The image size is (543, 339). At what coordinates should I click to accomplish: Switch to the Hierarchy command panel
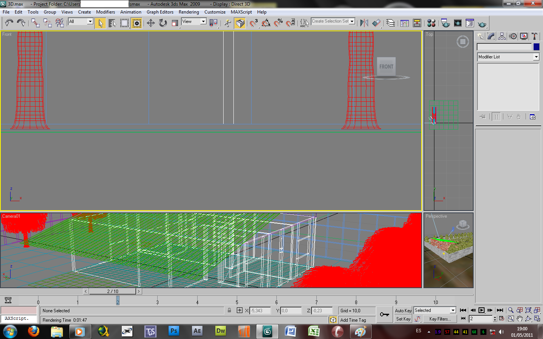tap(502, 36)
